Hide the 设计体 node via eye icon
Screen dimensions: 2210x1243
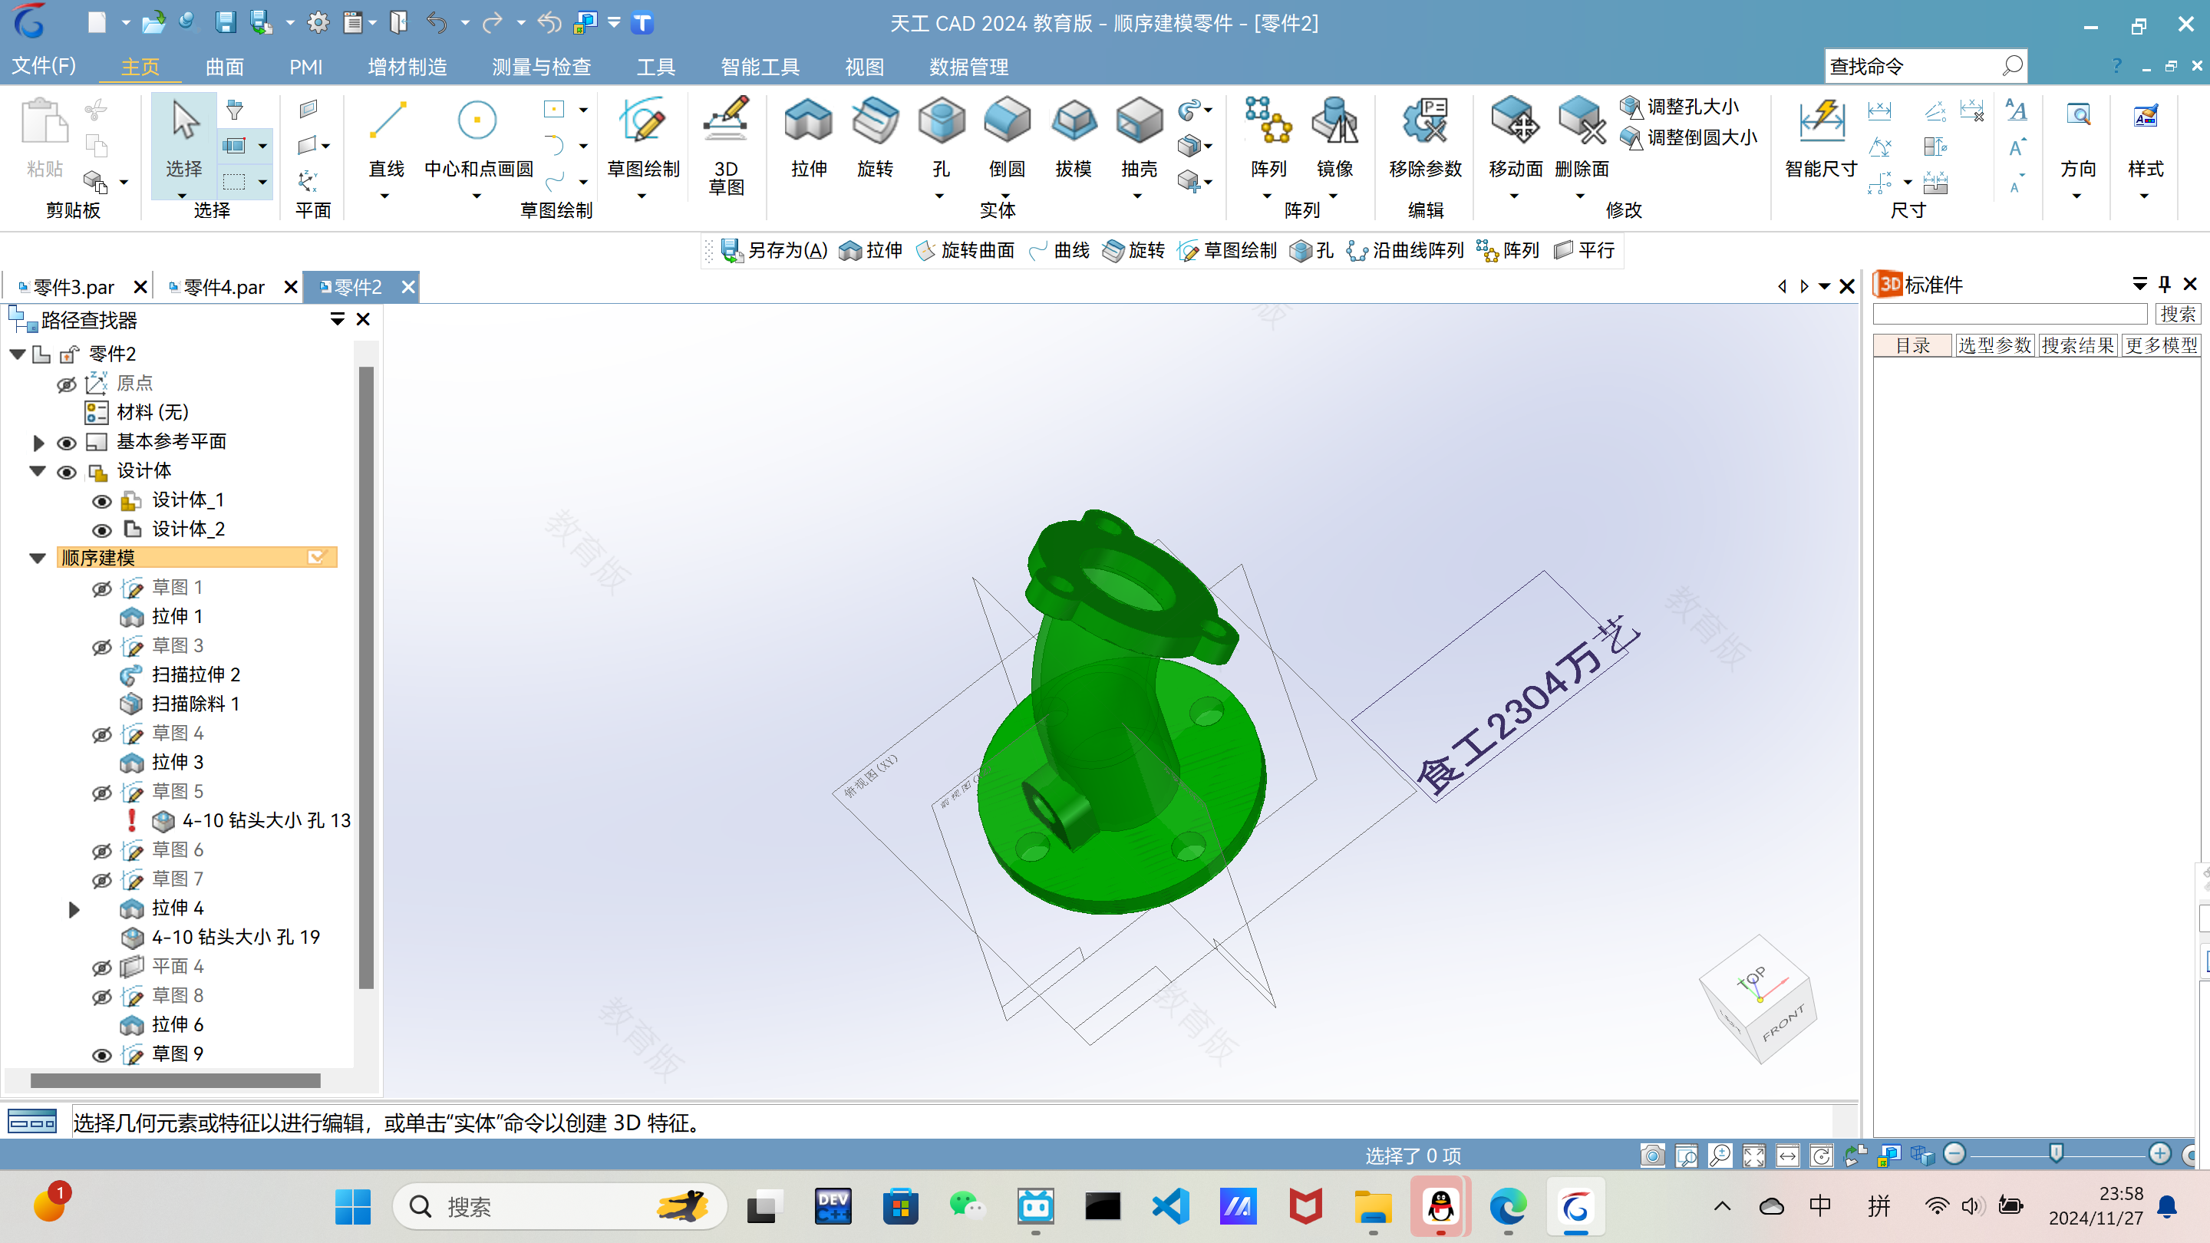pos(66,472)
